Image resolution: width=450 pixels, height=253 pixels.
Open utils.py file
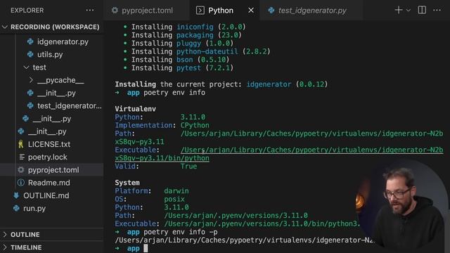coord(50,55)
